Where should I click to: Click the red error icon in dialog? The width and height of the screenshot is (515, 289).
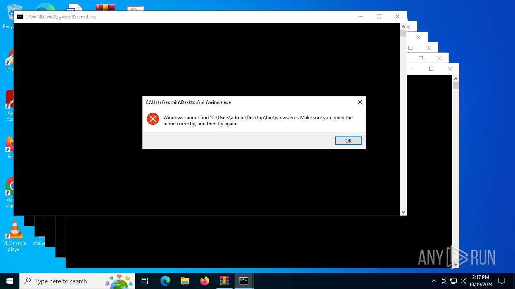pyautogui.click(x=153, y=119)
